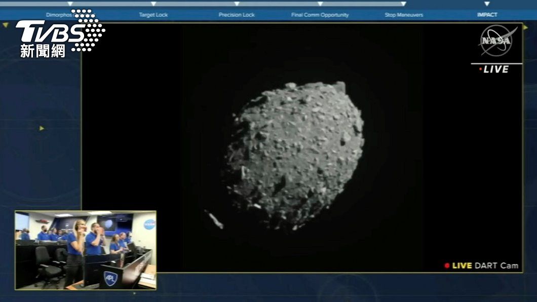Viewport: 537px width, 302px height.
Task: Select the marker above Final Comm Opportunity
Action: [320, 4]
